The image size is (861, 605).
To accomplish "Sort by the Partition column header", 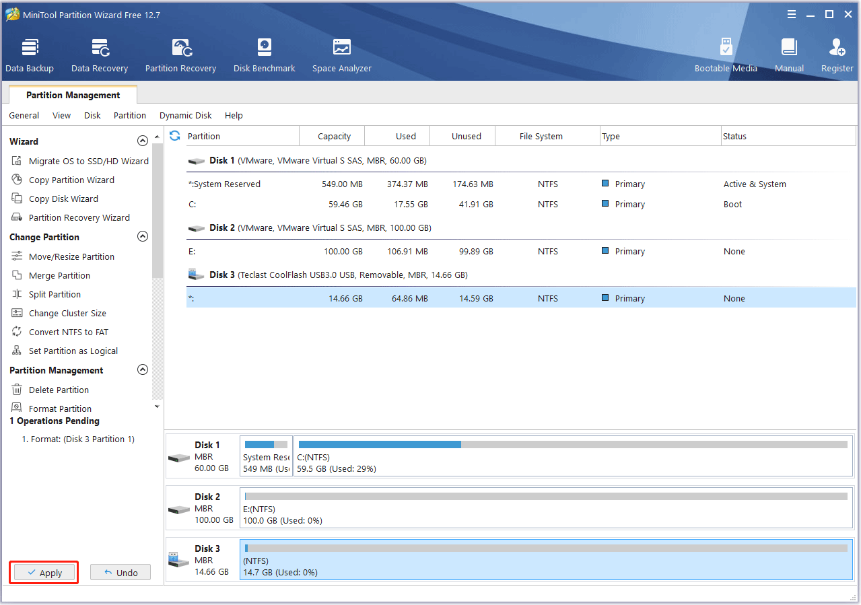I will pyautogui.click(x=242, y=136).
